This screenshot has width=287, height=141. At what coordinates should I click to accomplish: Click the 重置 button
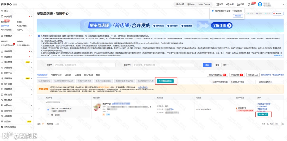(x=217, y=65)
